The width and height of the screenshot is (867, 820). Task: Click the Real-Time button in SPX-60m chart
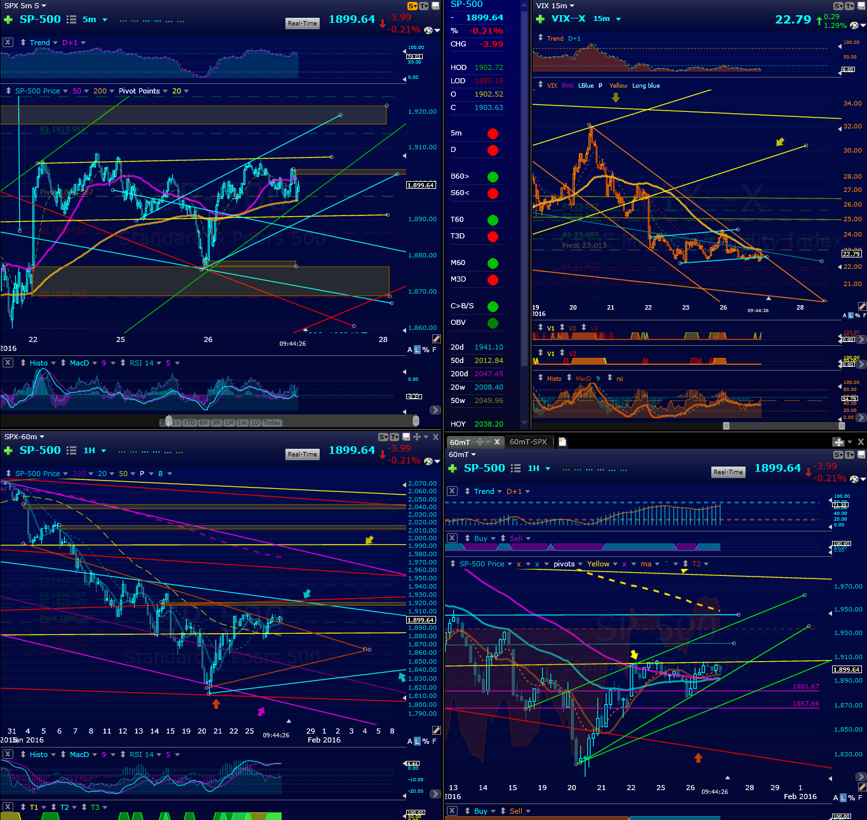point(302,454)
